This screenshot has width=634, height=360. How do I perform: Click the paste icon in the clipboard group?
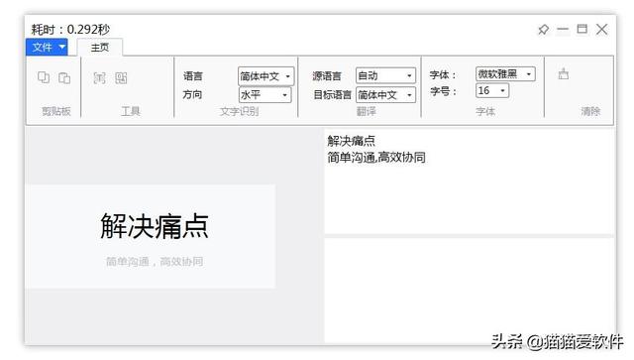(x=64, y=77)
